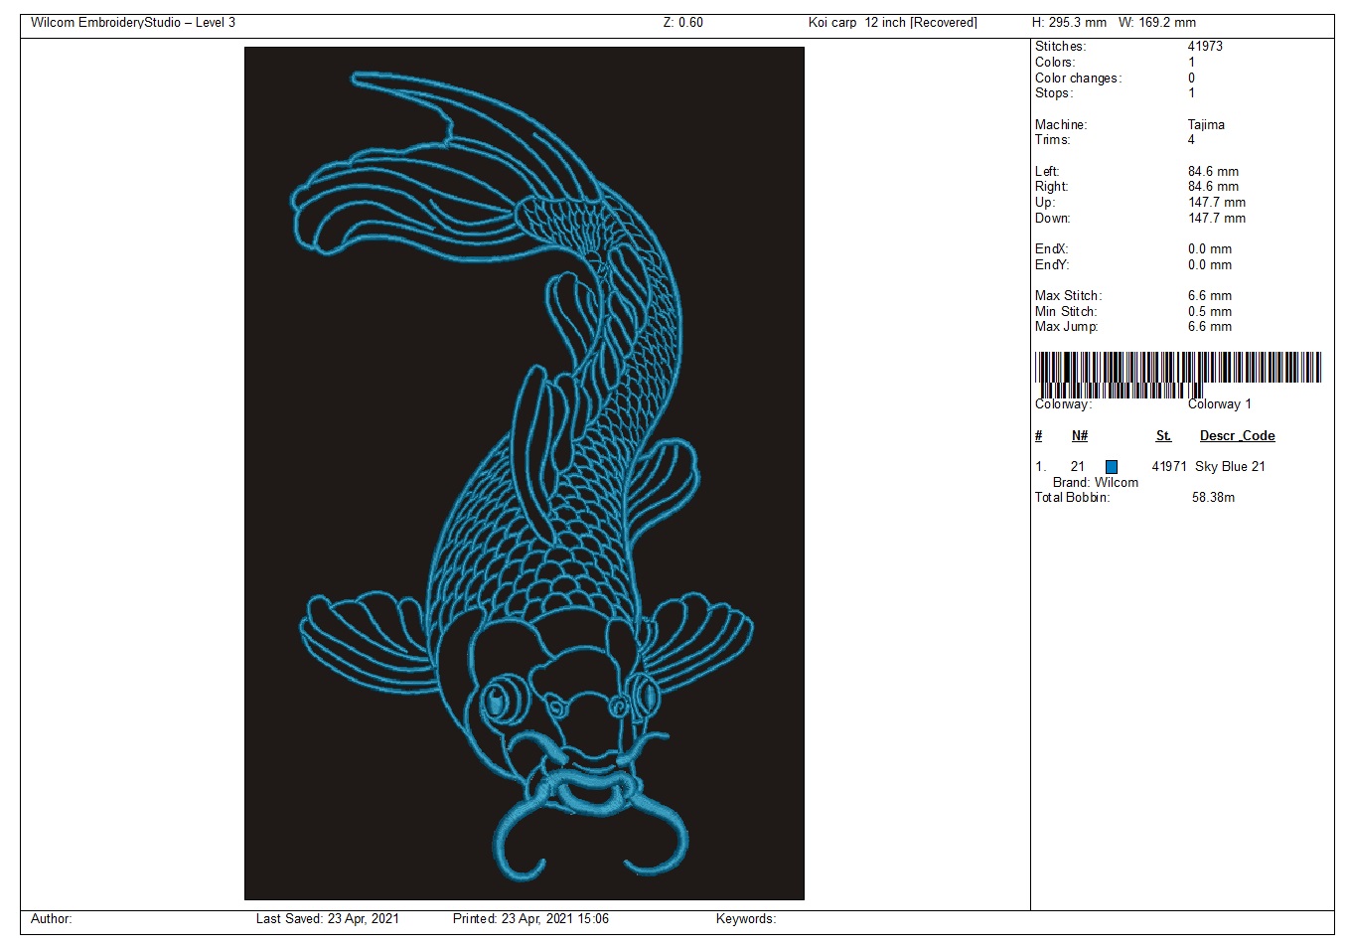The image size is (1350, 949).
Task: Select the W: 169.2 mm width text
Action: click(1156, 23)
